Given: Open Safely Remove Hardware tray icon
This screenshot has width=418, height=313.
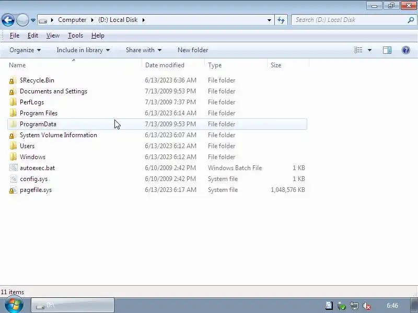Looking at the screenshot, I should tap(342, 306).
